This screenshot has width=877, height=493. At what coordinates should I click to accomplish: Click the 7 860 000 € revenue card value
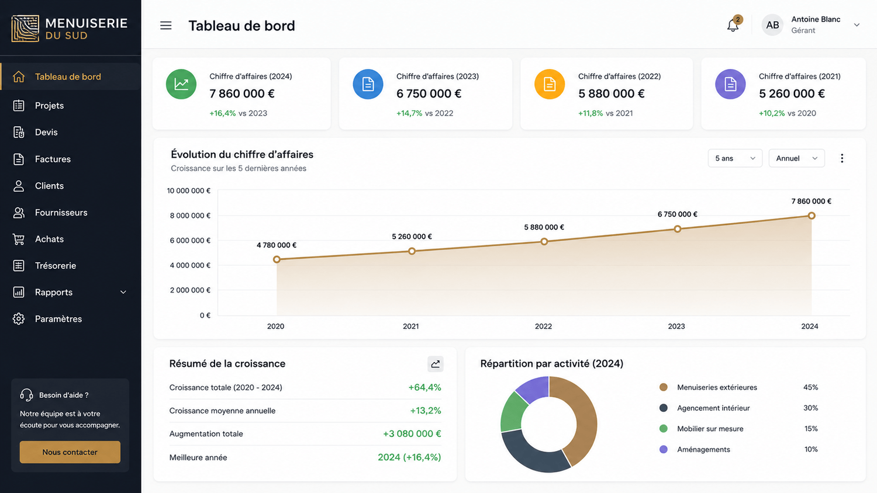[x=242, y=93]
